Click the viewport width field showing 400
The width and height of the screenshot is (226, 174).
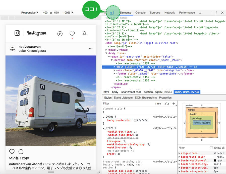tap(45, 13)
